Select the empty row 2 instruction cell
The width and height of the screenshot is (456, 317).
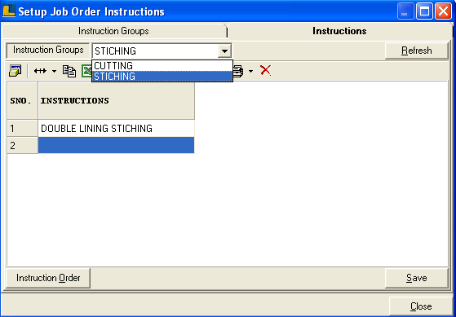tap(116, 145)
